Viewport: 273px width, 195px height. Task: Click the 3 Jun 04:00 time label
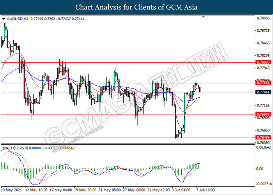pos(182,190)
